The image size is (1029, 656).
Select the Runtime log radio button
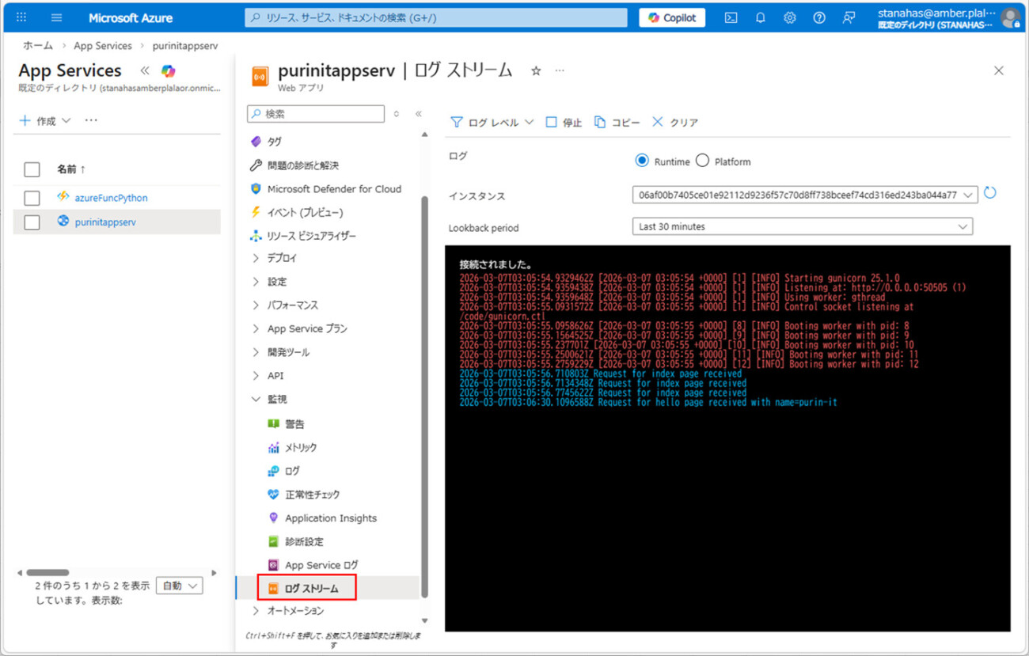point(642,161)
